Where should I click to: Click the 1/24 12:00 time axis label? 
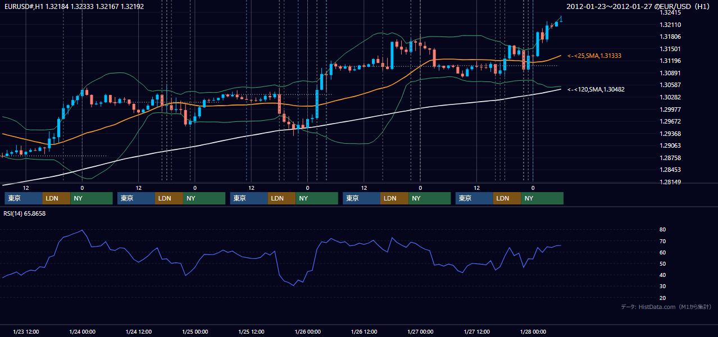point(138,332)
